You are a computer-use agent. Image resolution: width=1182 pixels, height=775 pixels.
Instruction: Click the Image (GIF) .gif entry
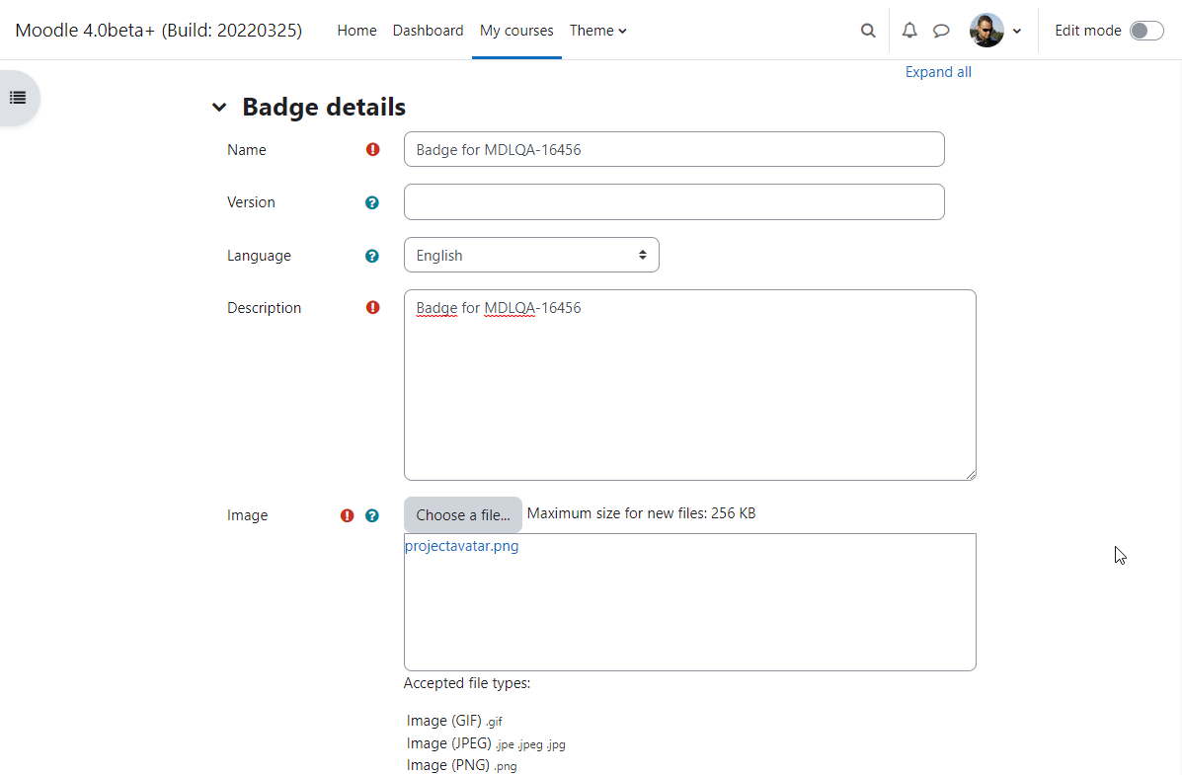click(454, 721)
